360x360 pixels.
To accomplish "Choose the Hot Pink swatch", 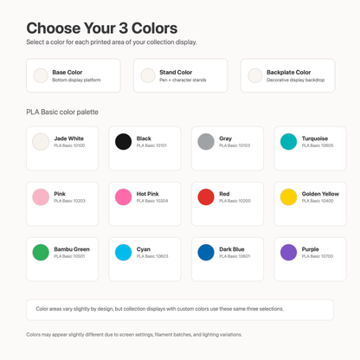I will pyautogui.click(x=123, y=197).
